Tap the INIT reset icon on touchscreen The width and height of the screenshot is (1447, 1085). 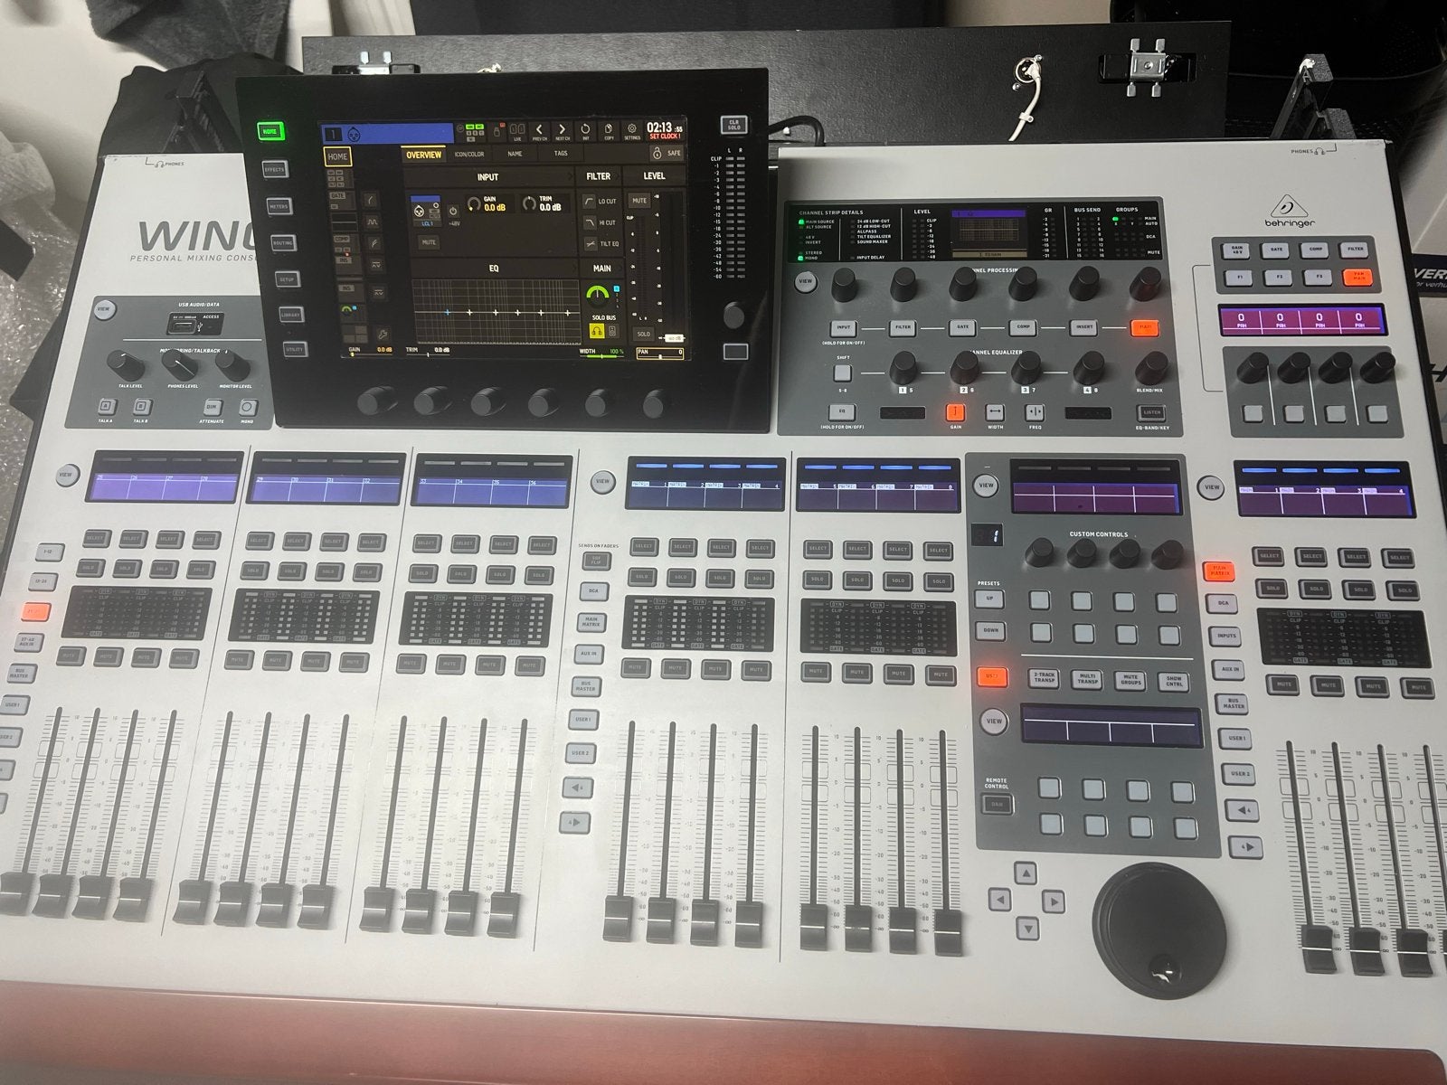tap(585, 130)
